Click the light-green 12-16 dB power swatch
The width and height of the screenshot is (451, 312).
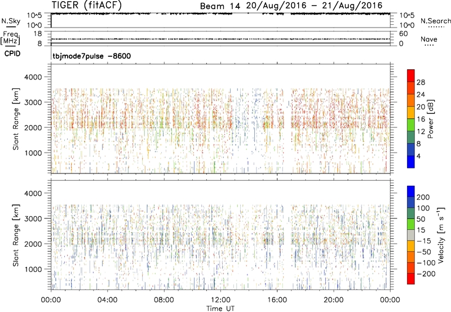pyautogui.click(x=411, y=125)
